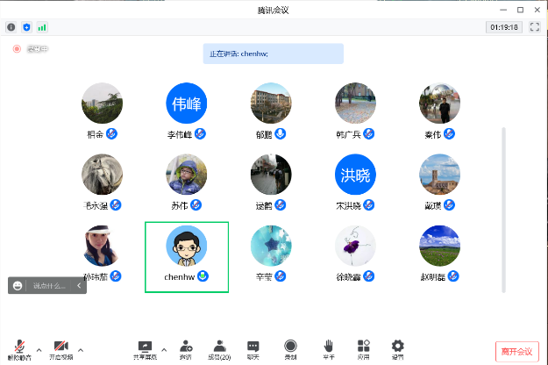Open meeting settings gear
Image resolution: width=548 pixels, height=365 pixels.
398,347
